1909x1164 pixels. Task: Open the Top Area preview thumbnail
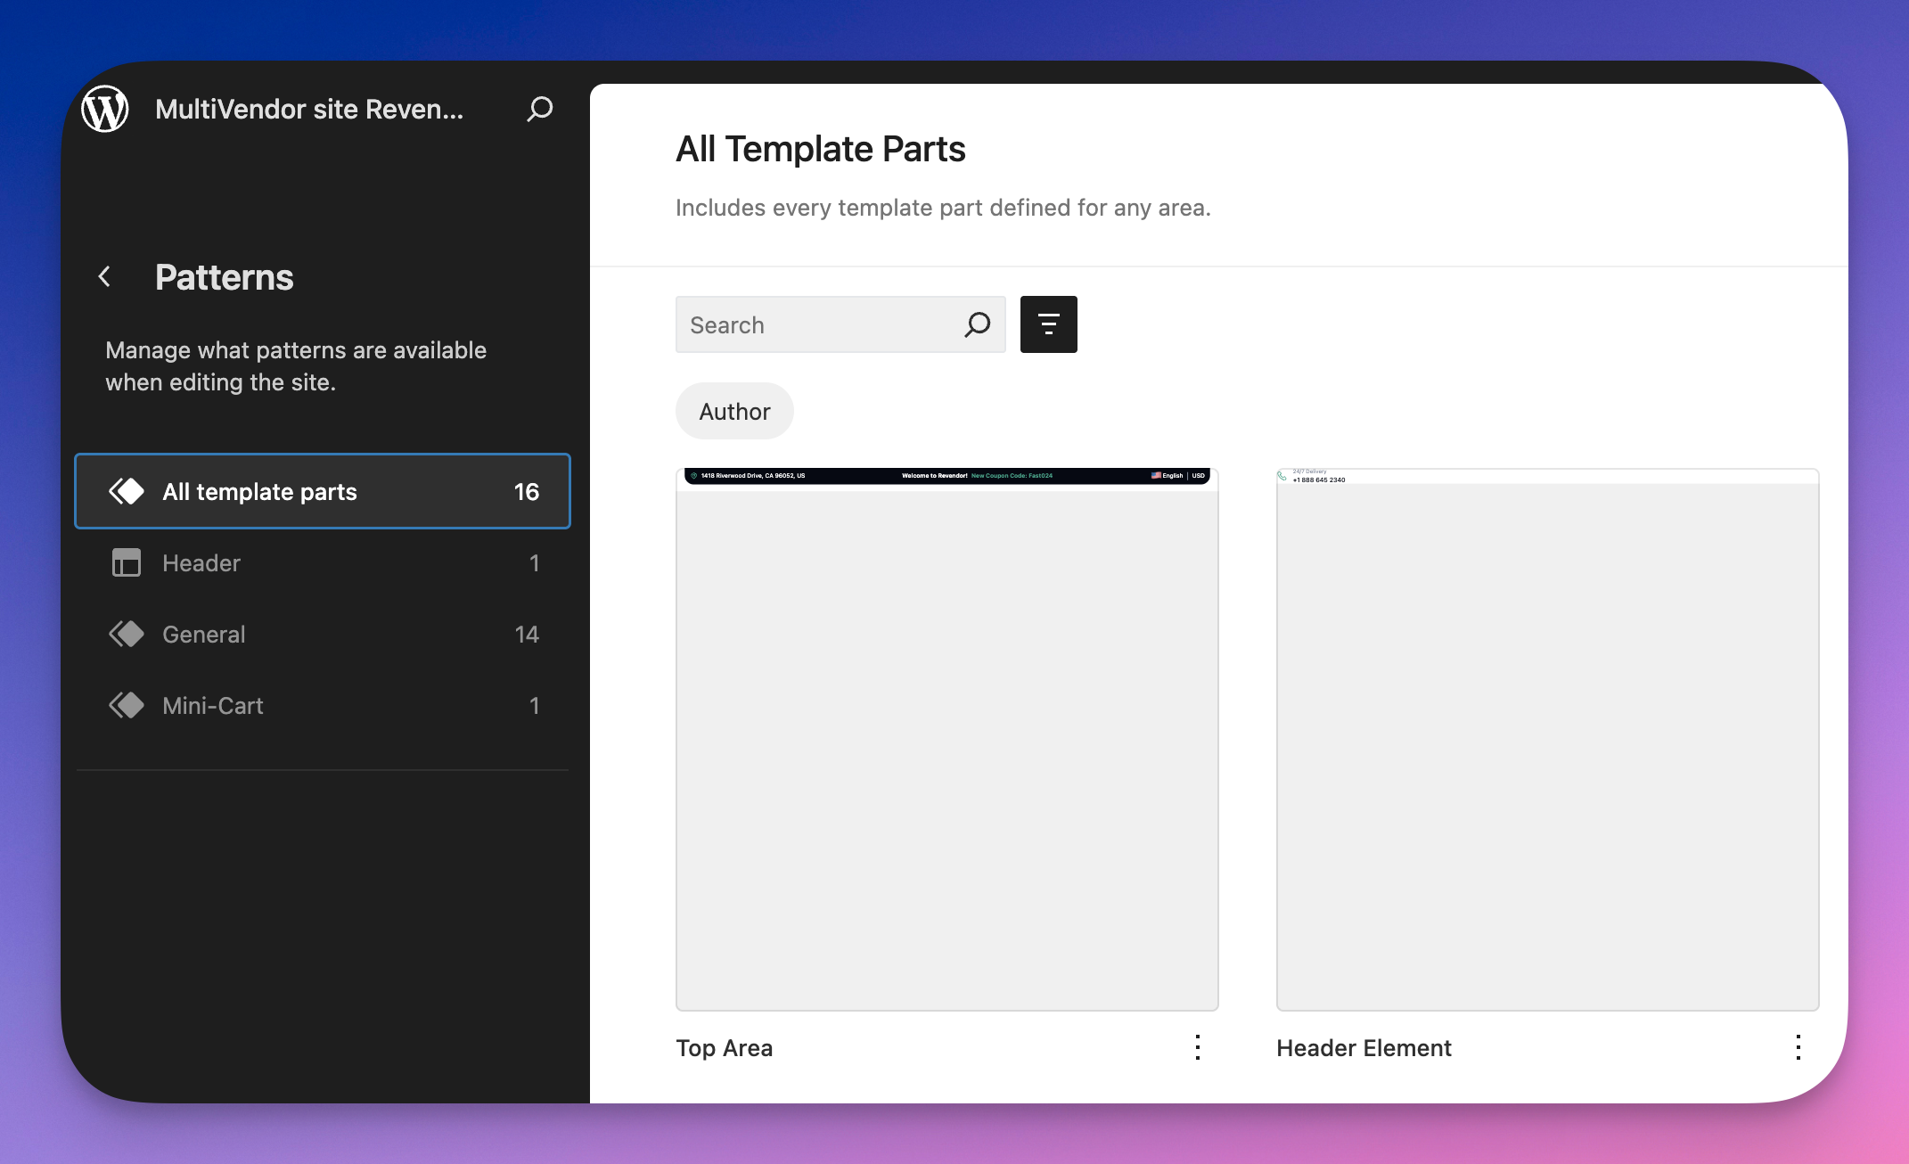coord(946,740)
